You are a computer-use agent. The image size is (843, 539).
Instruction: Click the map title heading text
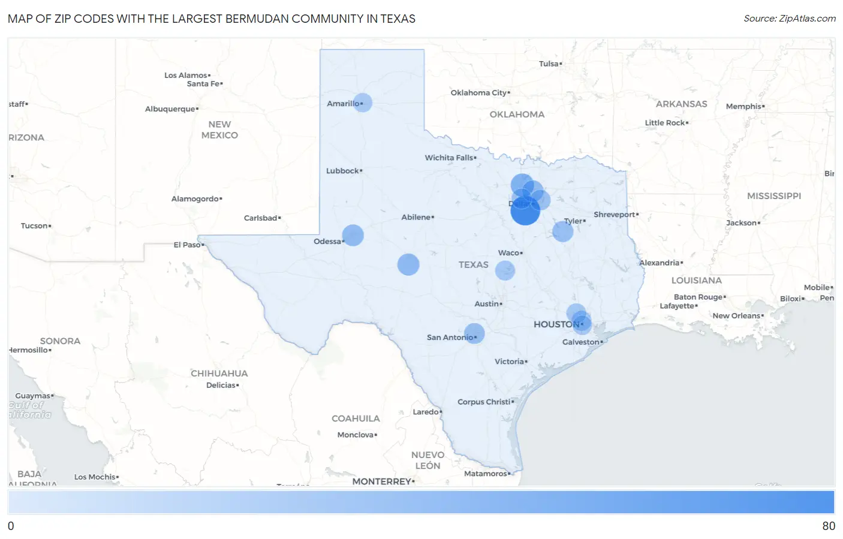[x=212, y=19]
